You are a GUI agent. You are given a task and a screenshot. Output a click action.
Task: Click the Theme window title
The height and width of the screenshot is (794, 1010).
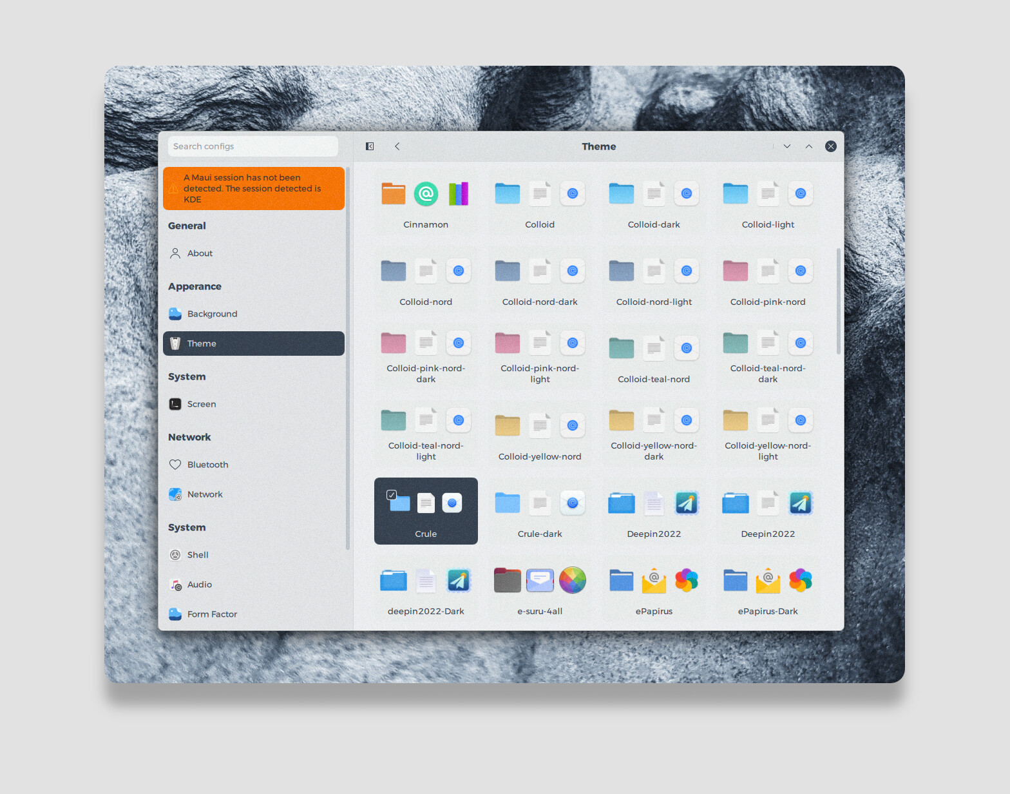599,146
